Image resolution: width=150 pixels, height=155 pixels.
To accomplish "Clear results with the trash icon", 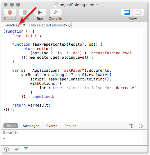I will click(131, 126).
